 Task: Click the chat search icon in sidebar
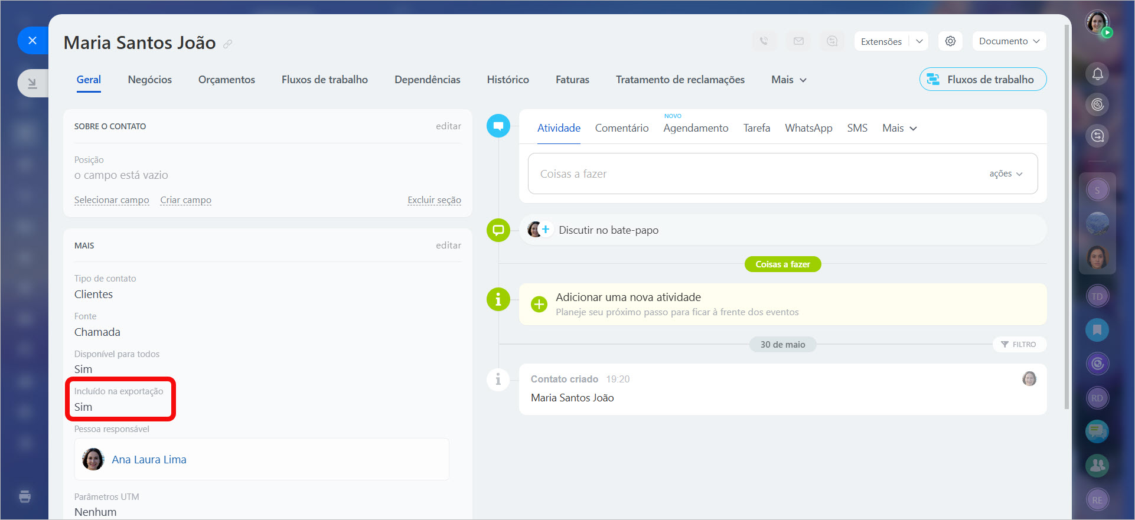pos(1097,136)
